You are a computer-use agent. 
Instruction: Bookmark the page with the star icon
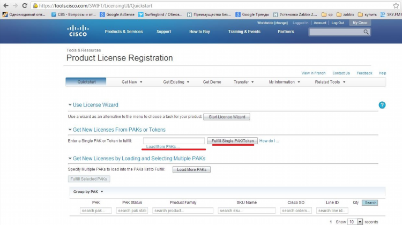click(396, 5)
